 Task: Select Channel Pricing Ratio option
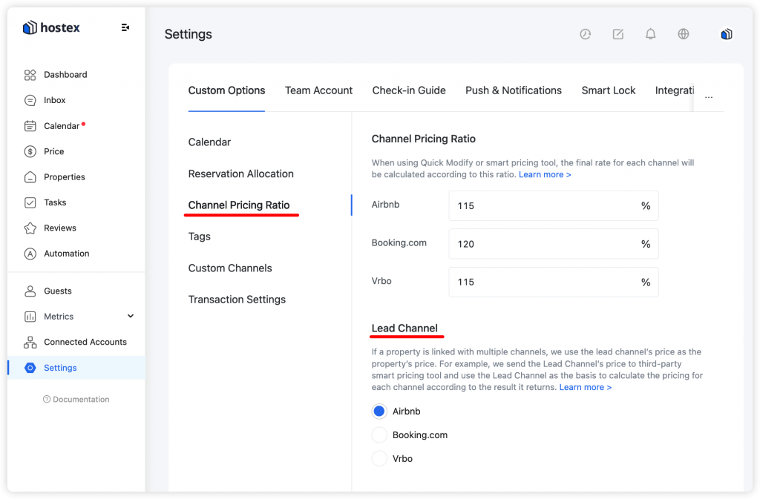click(x=239, y=205)
